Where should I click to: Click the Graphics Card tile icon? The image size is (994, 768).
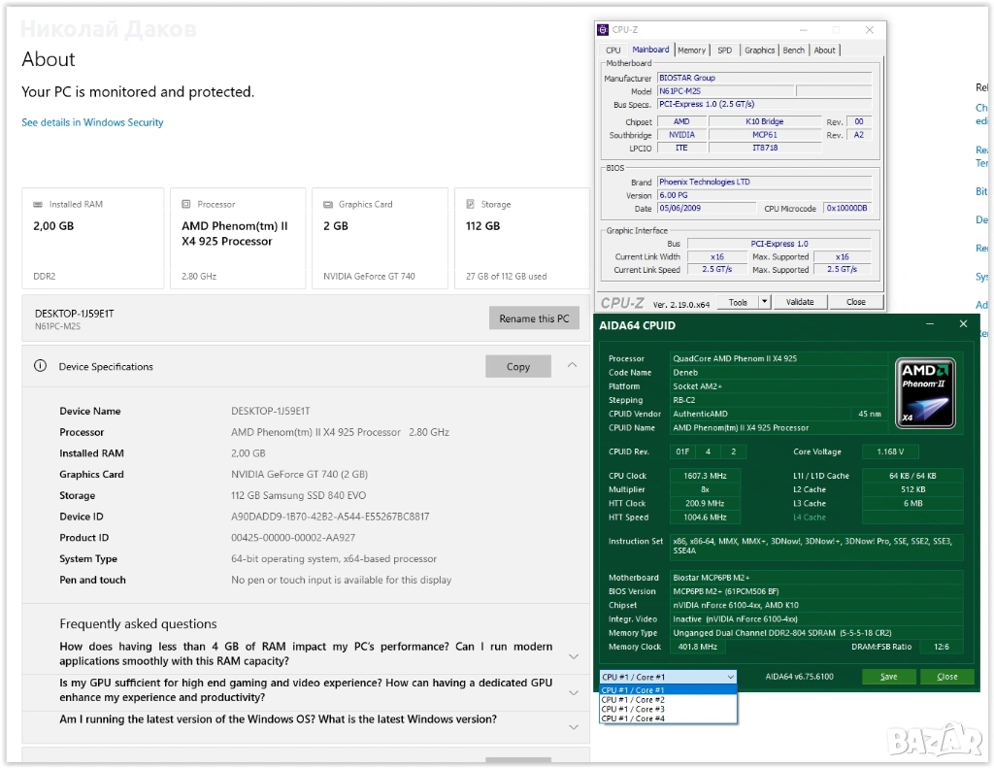(x=328, y=205)
